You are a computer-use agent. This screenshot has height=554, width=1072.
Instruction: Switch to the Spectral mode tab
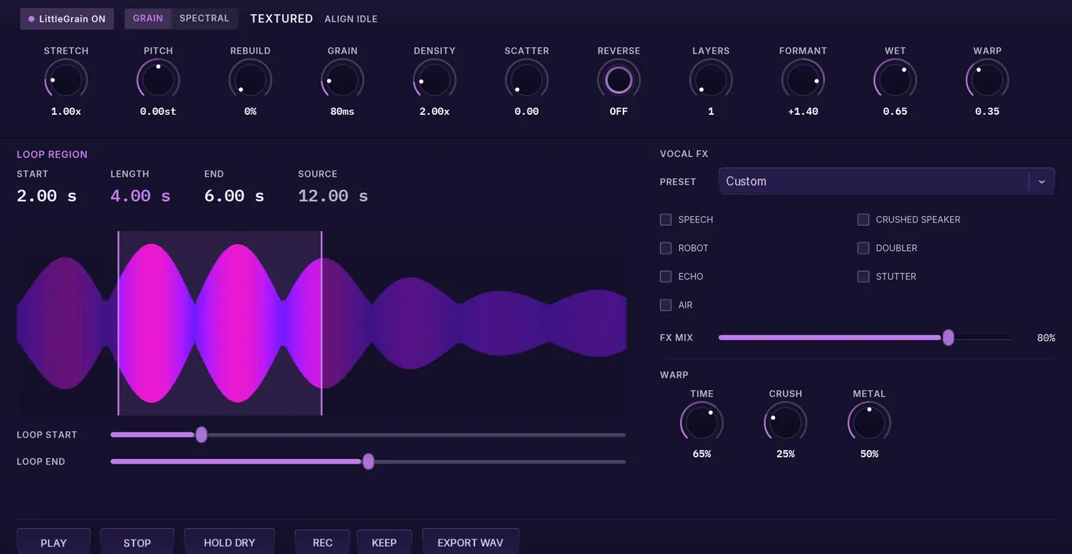(x=204, y=18)
